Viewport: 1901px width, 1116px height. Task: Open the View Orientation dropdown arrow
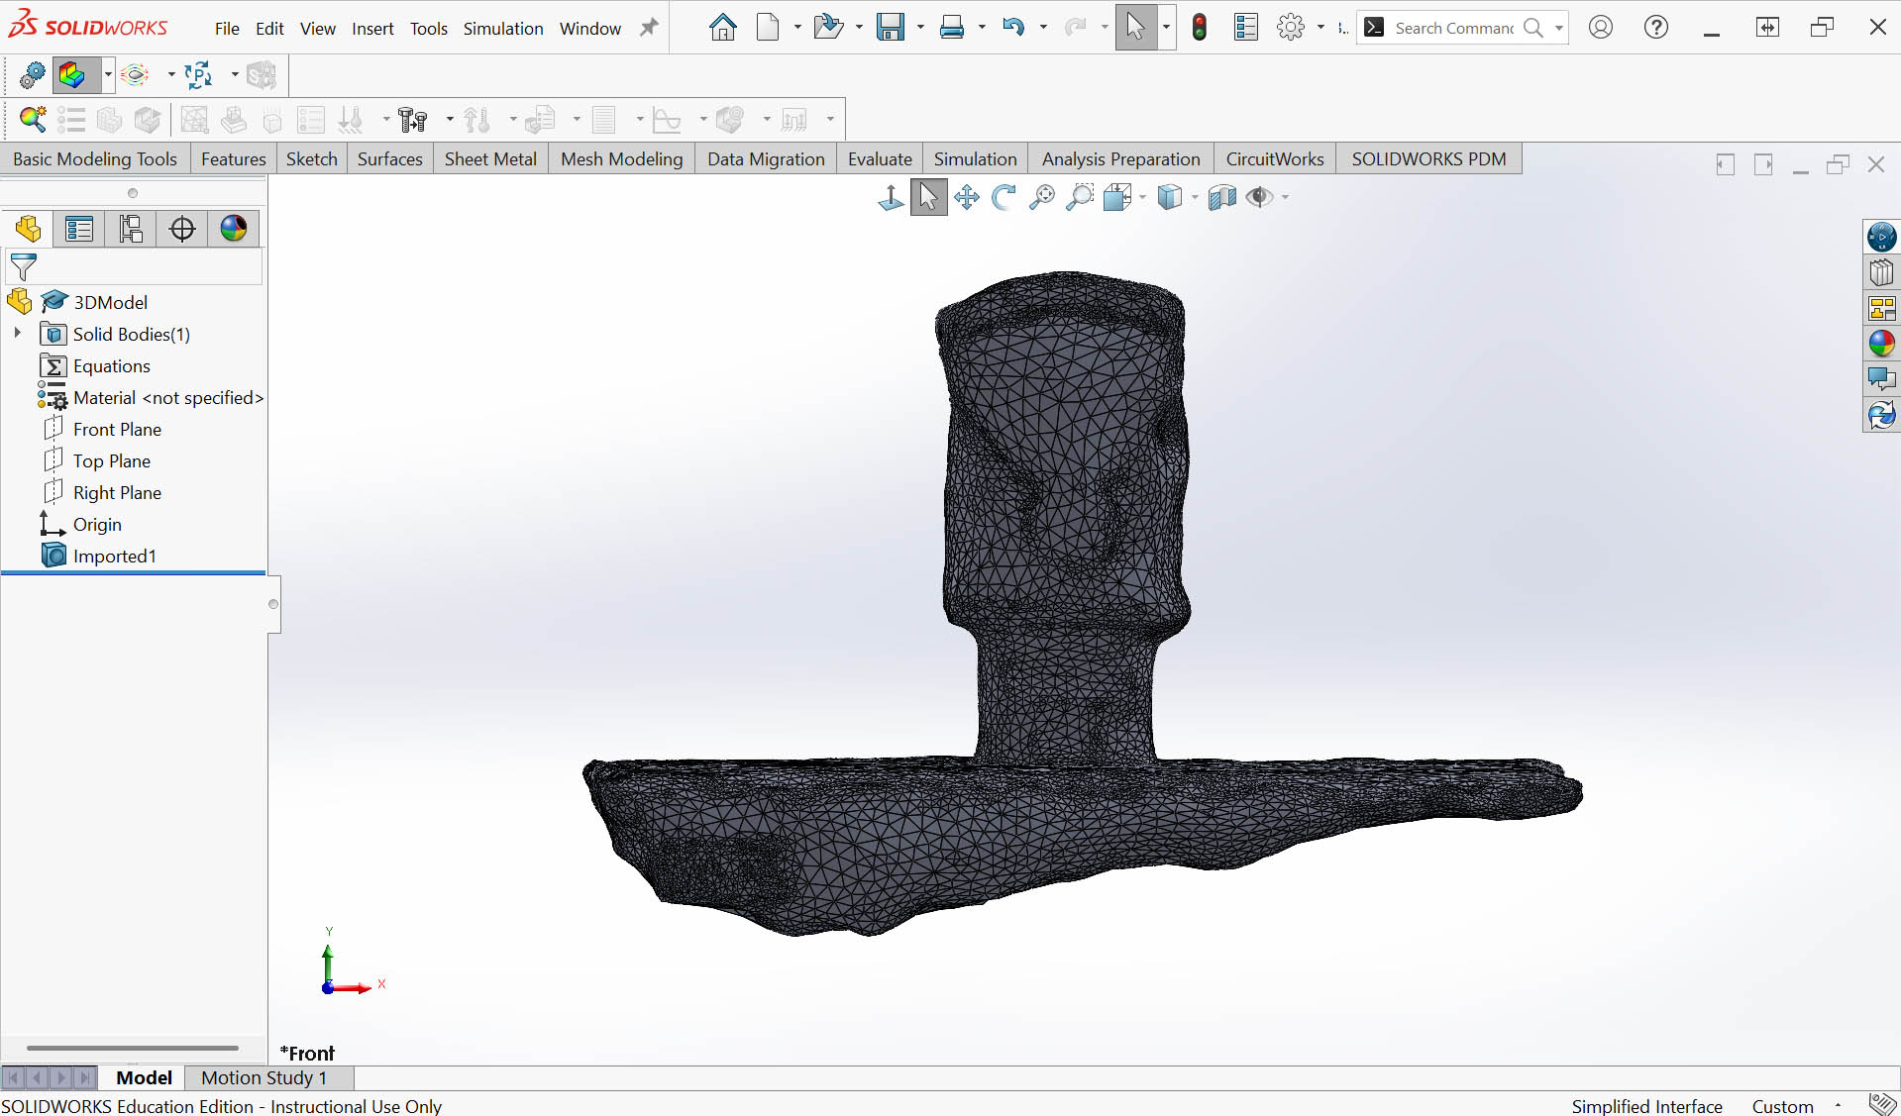(x=1142, y=197)
